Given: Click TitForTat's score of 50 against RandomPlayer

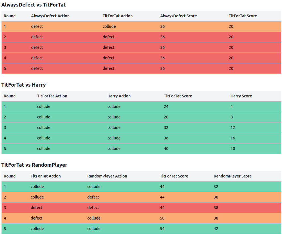Looking at the screenshot, I should [162, 218].
